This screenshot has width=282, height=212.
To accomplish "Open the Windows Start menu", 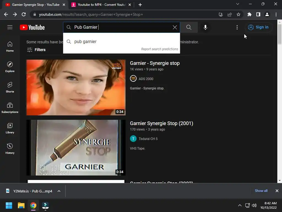I will 9,205.
